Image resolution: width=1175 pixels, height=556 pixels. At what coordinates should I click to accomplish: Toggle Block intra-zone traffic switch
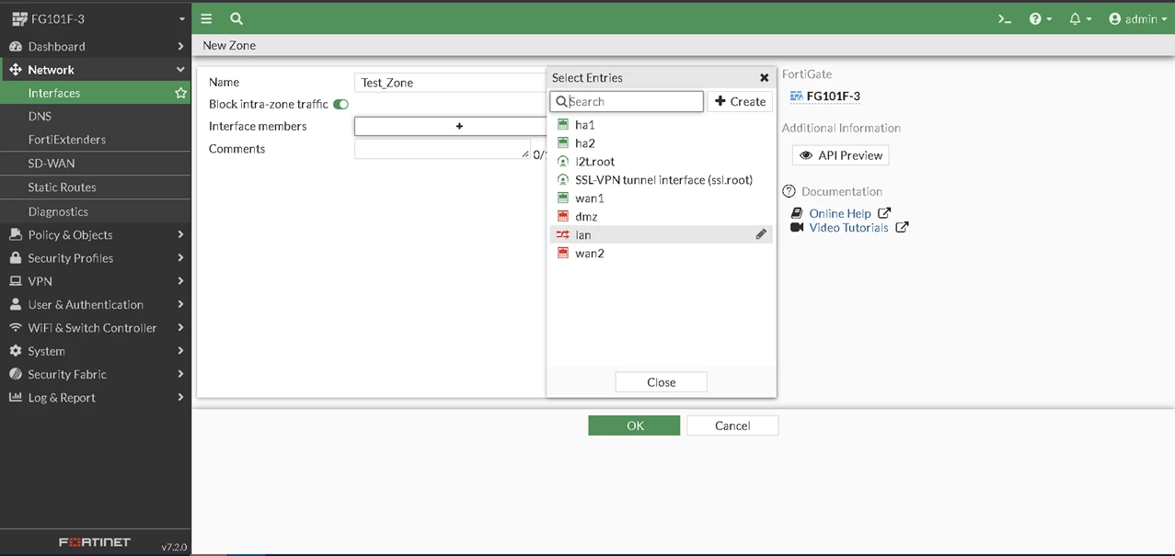341,105
